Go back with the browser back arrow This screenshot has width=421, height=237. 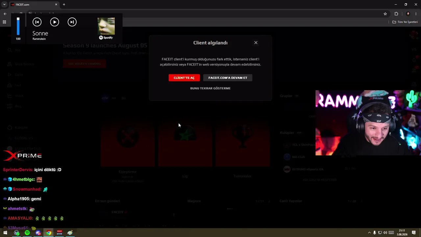click(5, 14)
